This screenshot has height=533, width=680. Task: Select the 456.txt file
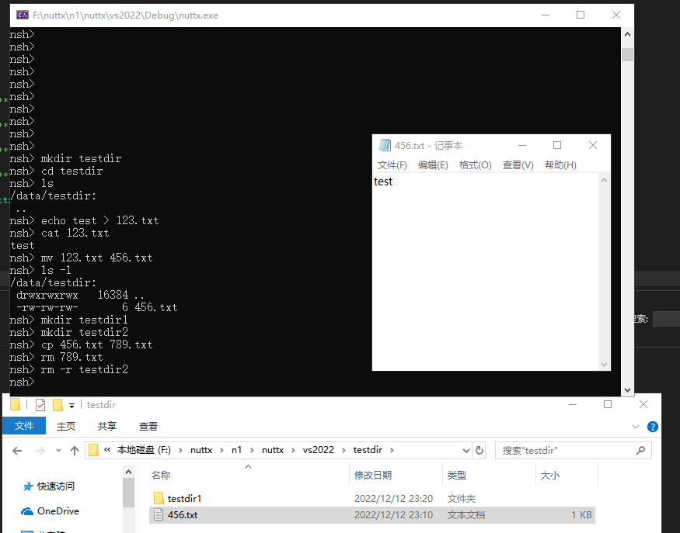(371, 515)
